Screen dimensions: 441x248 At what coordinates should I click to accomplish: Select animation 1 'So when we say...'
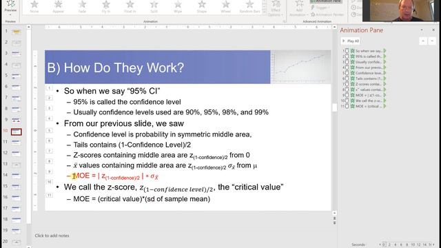click(364, 51)
